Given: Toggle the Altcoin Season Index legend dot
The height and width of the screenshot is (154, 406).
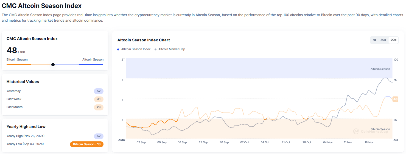Looking at the screenshot, I should 118,49.
